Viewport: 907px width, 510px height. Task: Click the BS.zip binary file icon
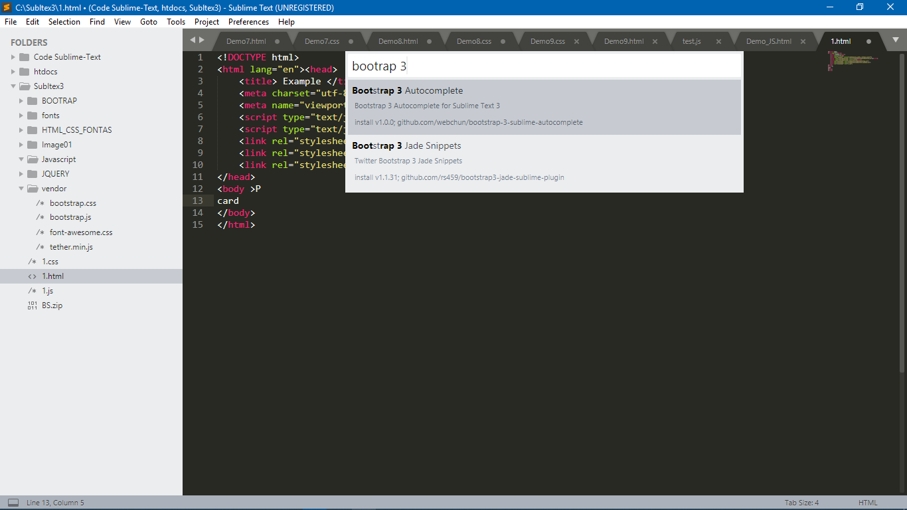(x=32, y=305)
